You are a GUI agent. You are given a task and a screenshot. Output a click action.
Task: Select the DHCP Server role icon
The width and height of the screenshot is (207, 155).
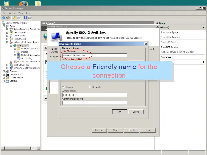click(x=11, y=32)
